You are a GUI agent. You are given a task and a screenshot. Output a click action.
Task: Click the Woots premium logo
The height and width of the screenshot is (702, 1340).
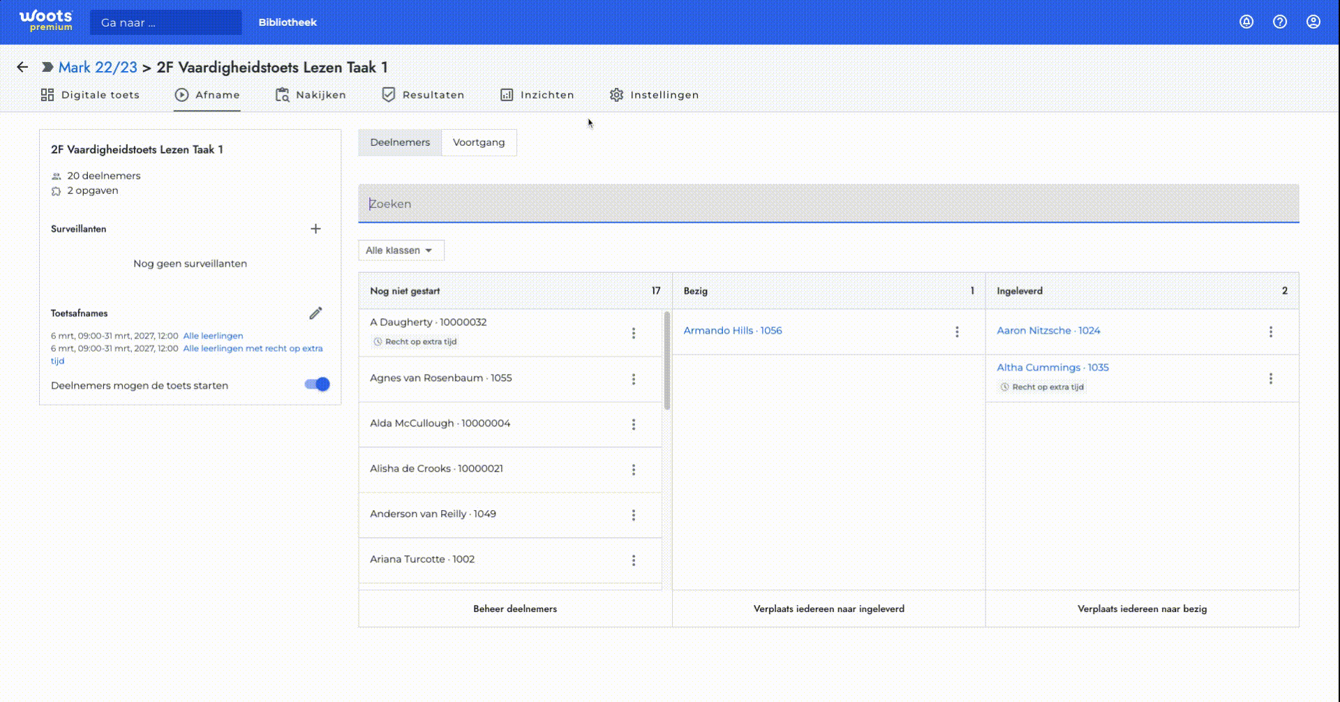click(x=46, y=20)
